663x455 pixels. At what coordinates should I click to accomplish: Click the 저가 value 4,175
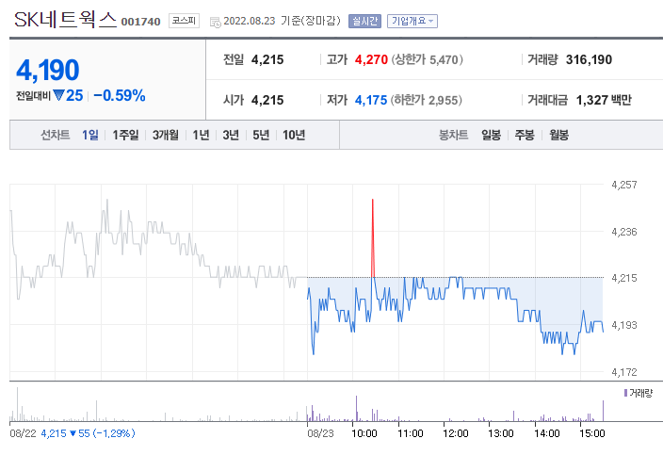[371, 100]
